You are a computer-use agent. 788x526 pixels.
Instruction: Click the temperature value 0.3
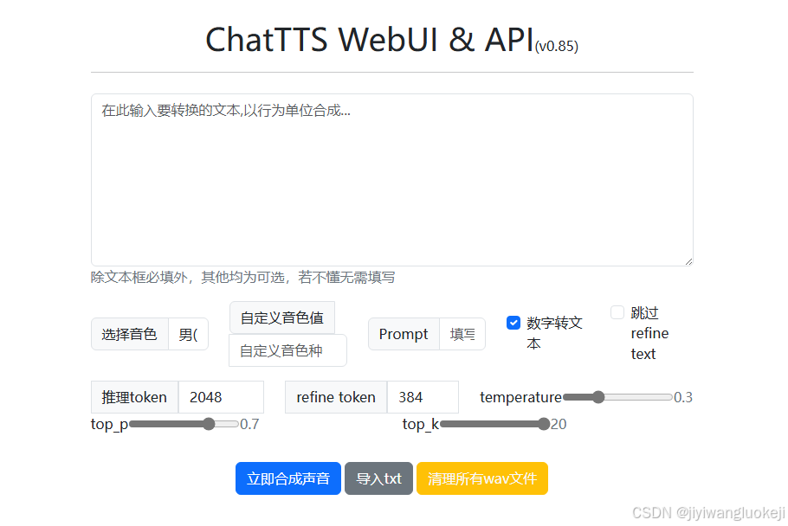(x=683, y=397)
